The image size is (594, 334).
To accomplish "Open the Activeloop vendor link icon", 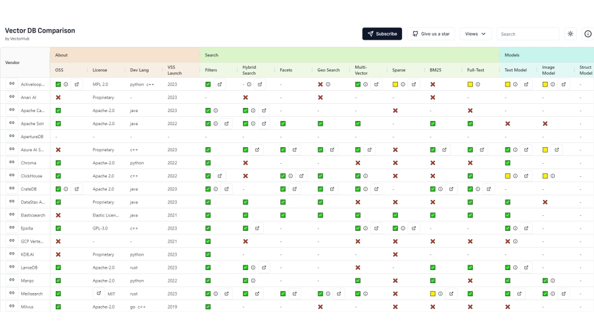I will (x=11, y=84).
